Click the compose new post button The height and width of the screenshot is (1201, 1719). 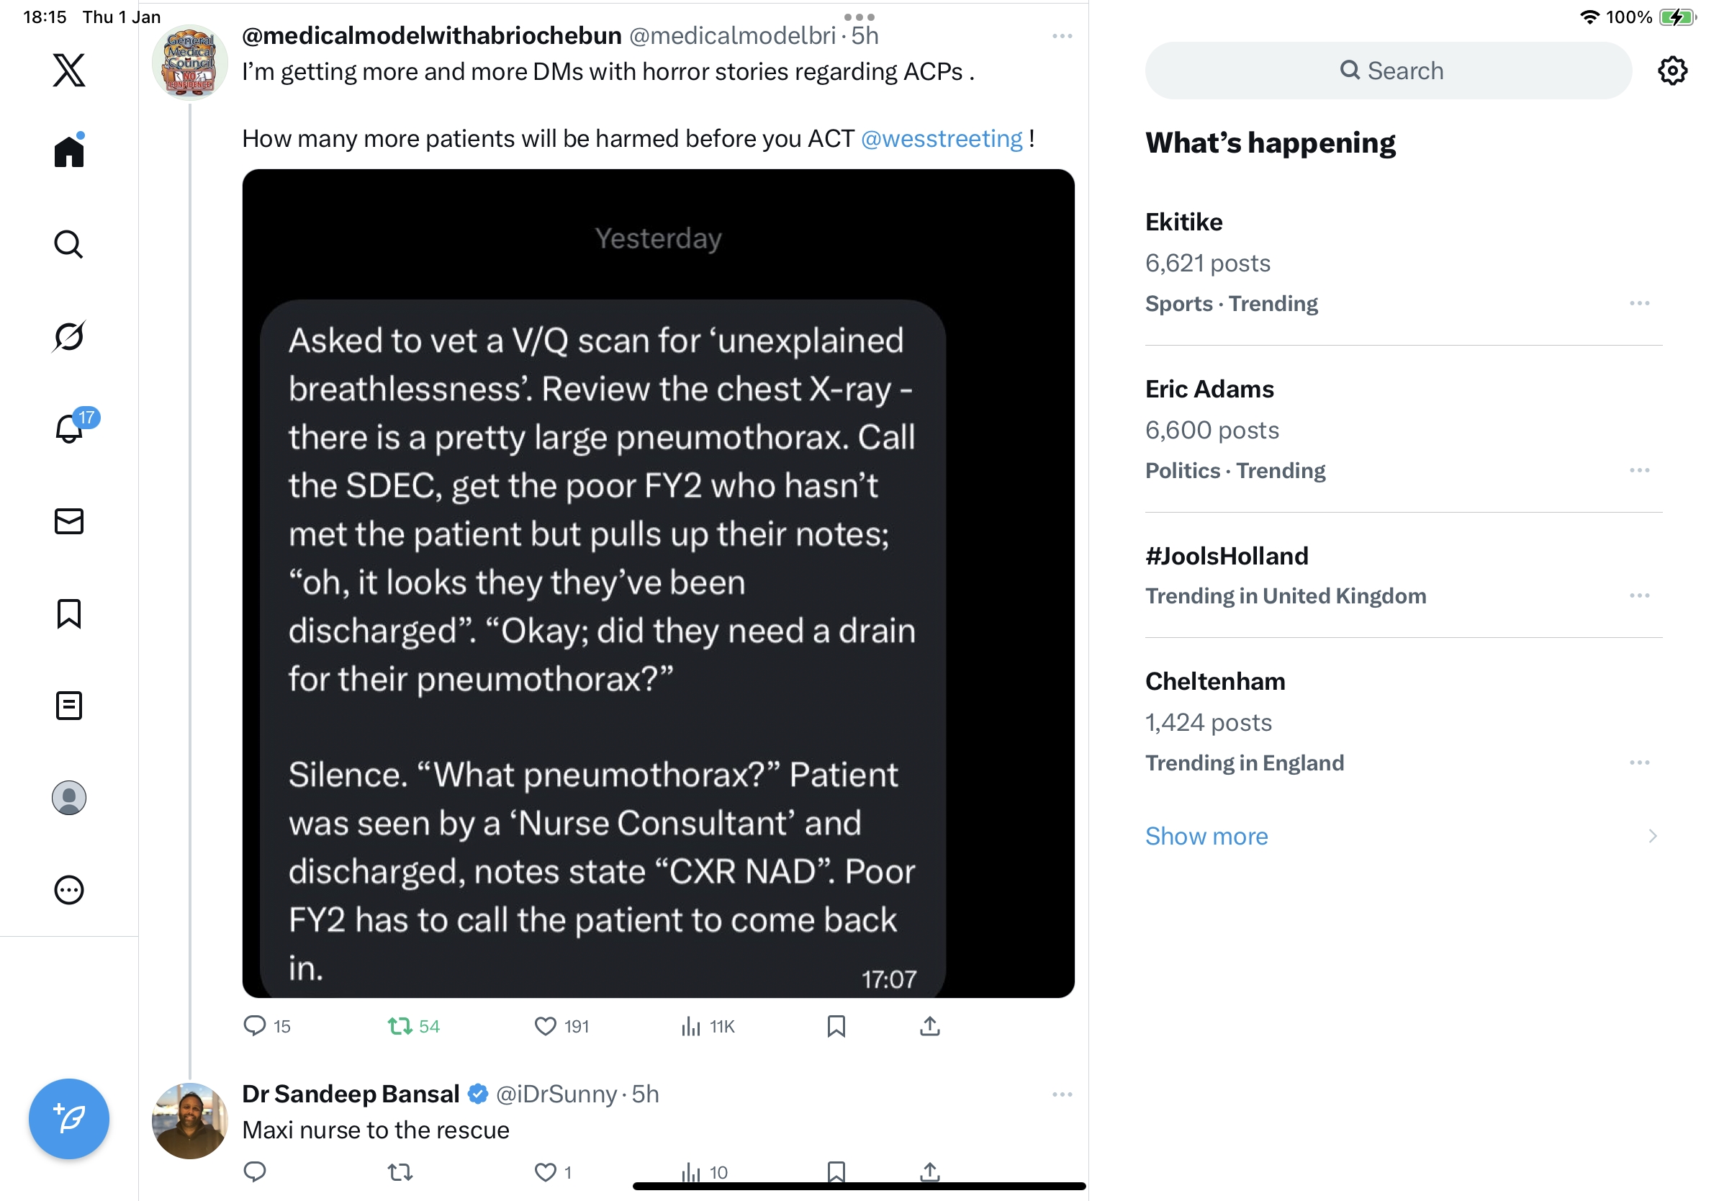[x=69, y=1118]
